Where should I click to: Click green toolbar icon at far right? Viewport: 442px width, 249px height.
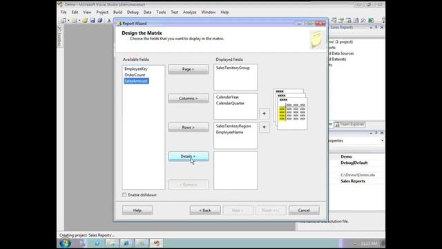371,20
